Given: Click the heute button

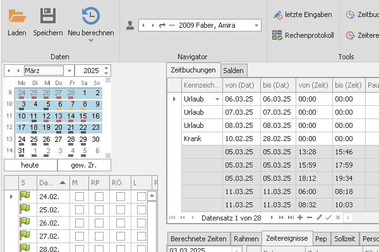Looking at the screenshot, I should coord(30,165).
